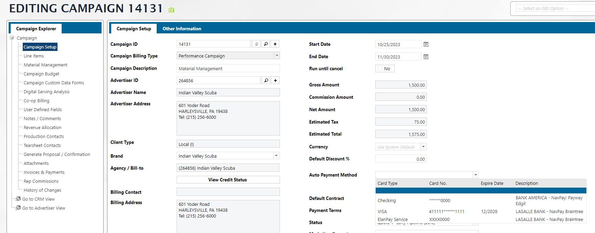Select the Campaign Explorer tab
This screenshot has width=595, height=233.
point(36,29)
